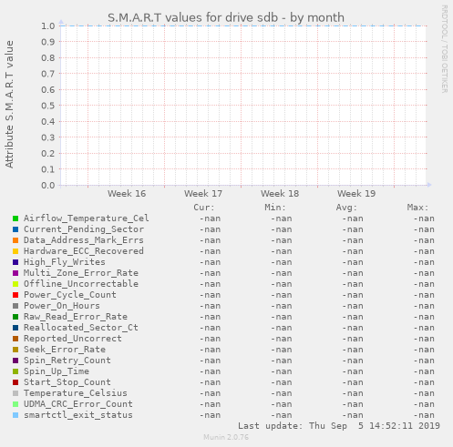Click the Spin_Retry_Count legend label
Viewport: 453px width, 447px height.
coord(67,361)
